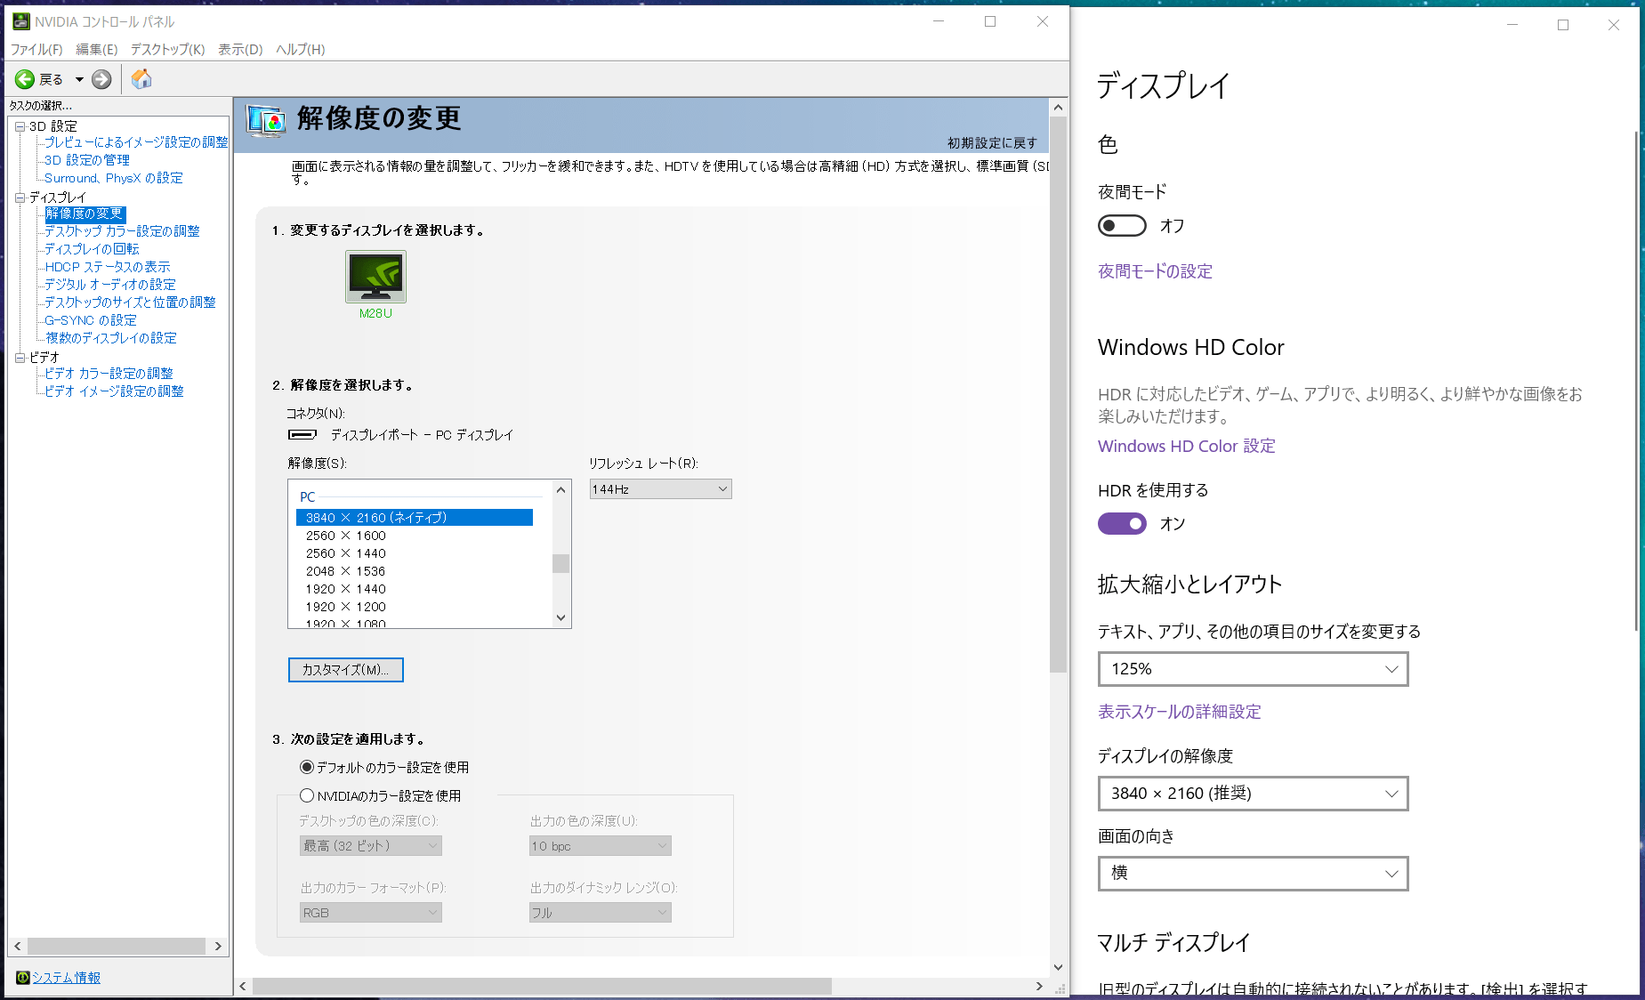This screenshot has width=1645, height=1000.
Task: Open HDCP ステータスの表示
Action: [108, 267]
